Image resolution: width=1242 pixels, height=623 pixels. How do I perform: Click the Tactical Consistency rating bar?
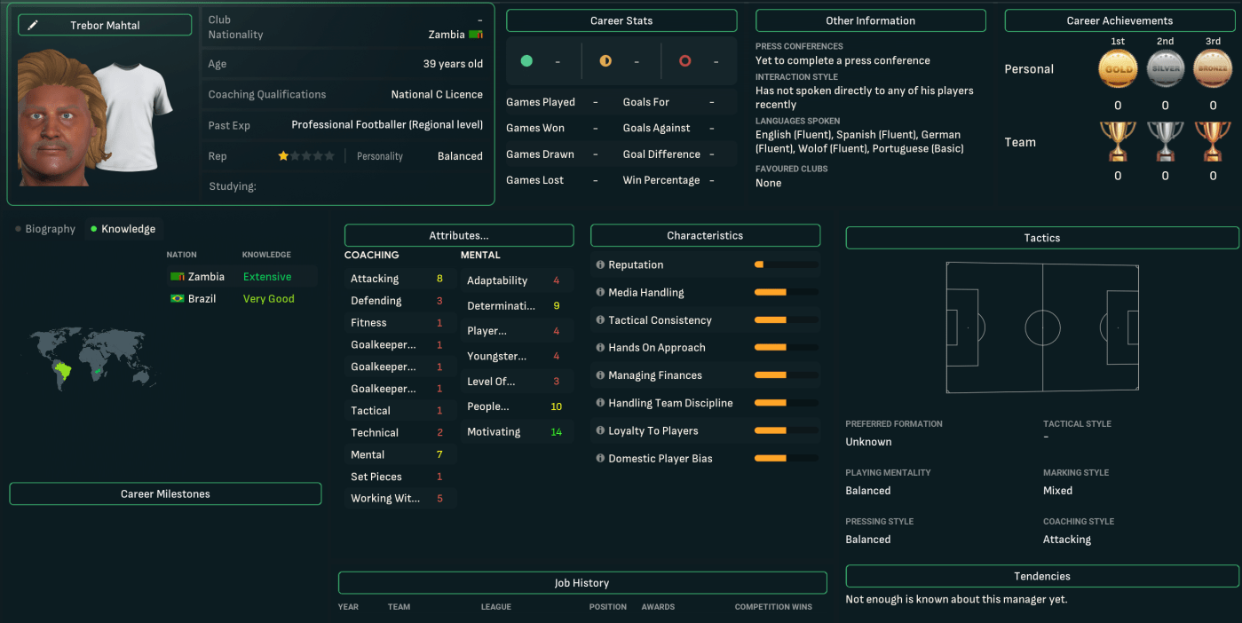pyautogui.click(x=785, y=320)
